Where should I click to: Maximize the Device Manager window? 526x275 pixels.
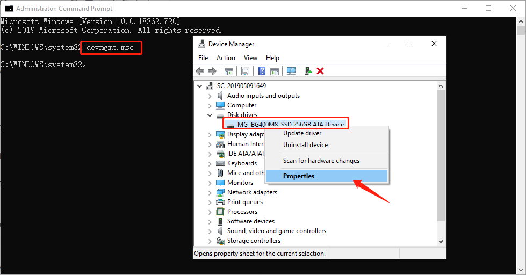[x=409, y=44]
